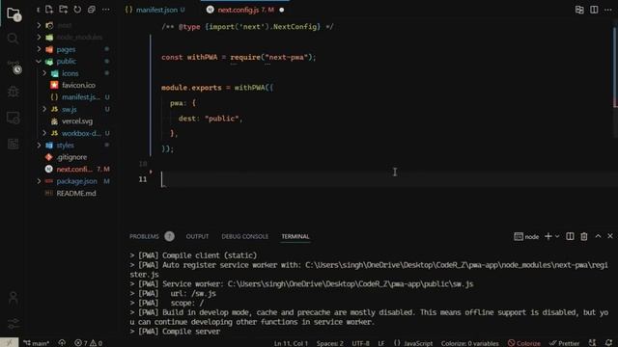618x347 pixels.
Task: Refresh the Explorer file tree
Action: click(x=77, y=10)
